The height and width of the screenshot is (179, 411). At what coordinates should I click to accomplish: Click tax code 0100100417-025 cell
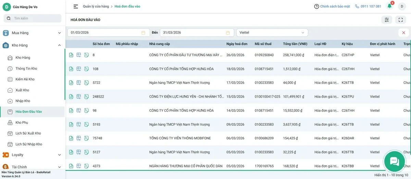tap(267, 97)
